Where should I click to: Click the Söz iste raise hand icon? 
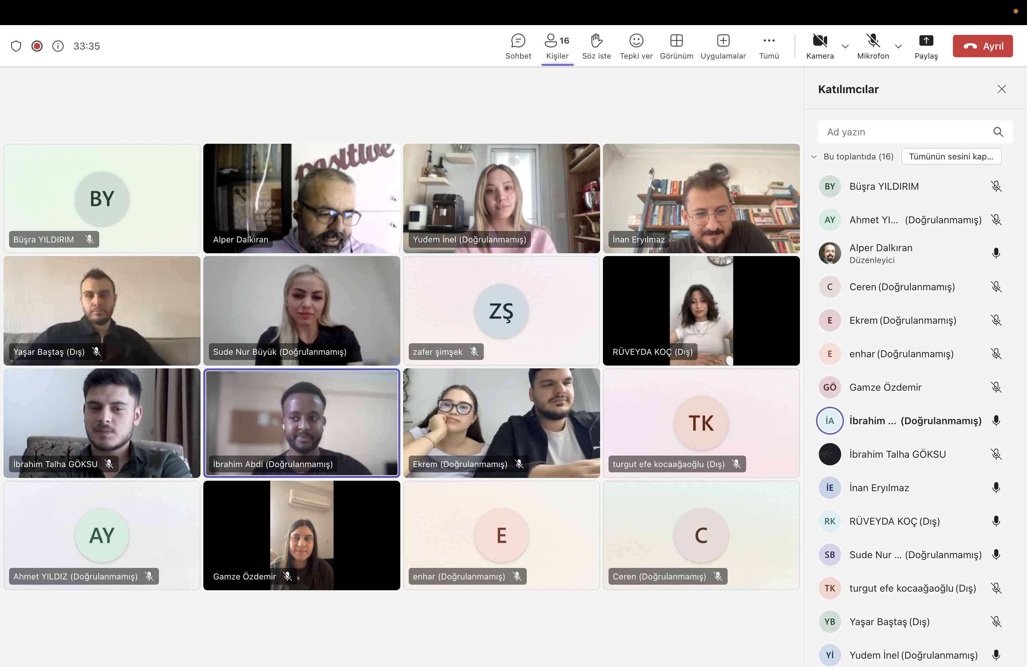pos(596,41)
